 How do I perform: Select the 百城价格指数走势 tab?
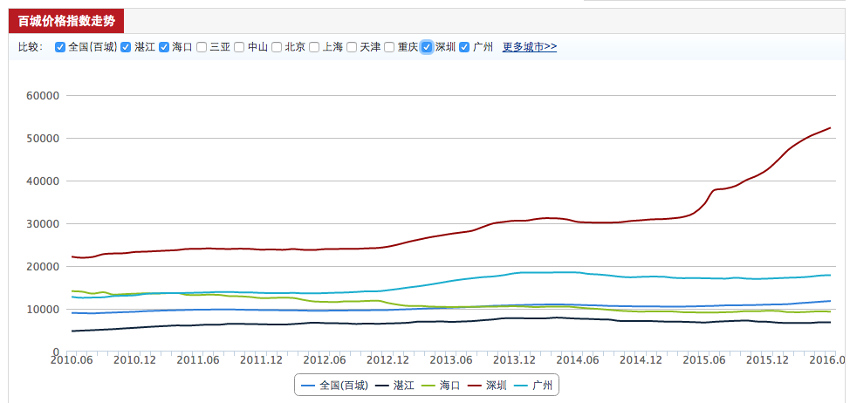[66, 21]
